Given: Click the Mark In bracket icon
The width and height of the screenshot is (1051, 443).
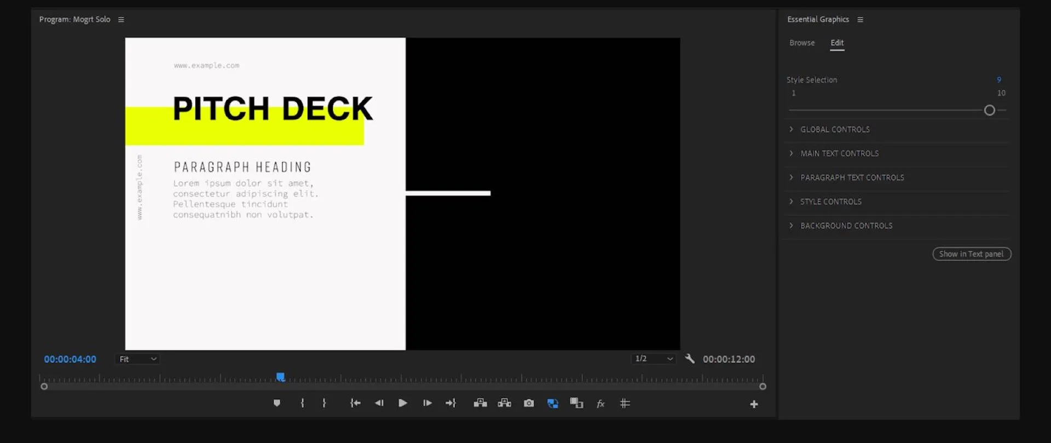Looking at the screenshot, I should (302, 404).
